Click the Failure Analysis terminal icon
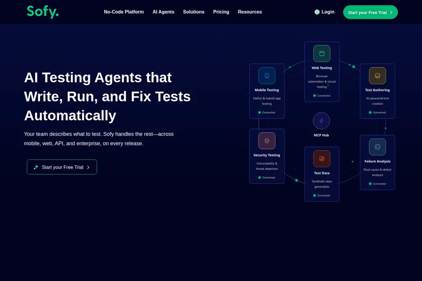Viewport: 422px width, 281px height. [377, 147]
